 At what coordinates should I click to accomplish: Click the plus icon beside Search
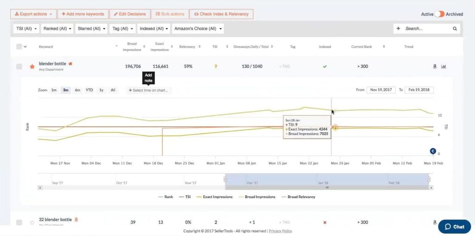pos(398,28)
